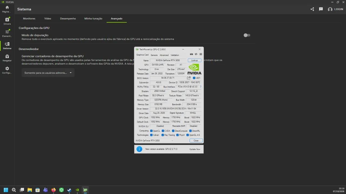Viewport: 346px width, 194px height.
Task: Click the Device ID field in GPU-Z
Action: pos(190,82)
